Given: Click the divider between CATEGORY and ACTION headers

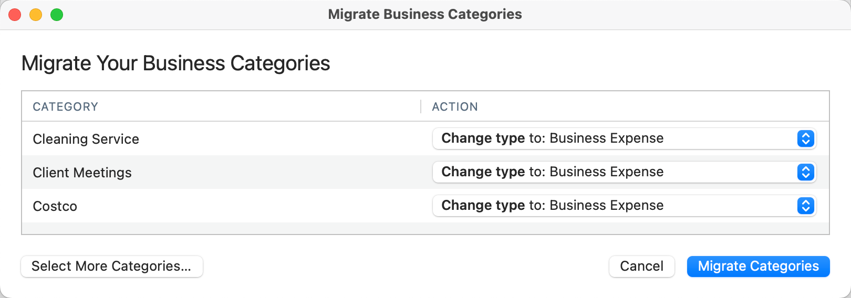Looking at the screenshot, I should (421, 107).
